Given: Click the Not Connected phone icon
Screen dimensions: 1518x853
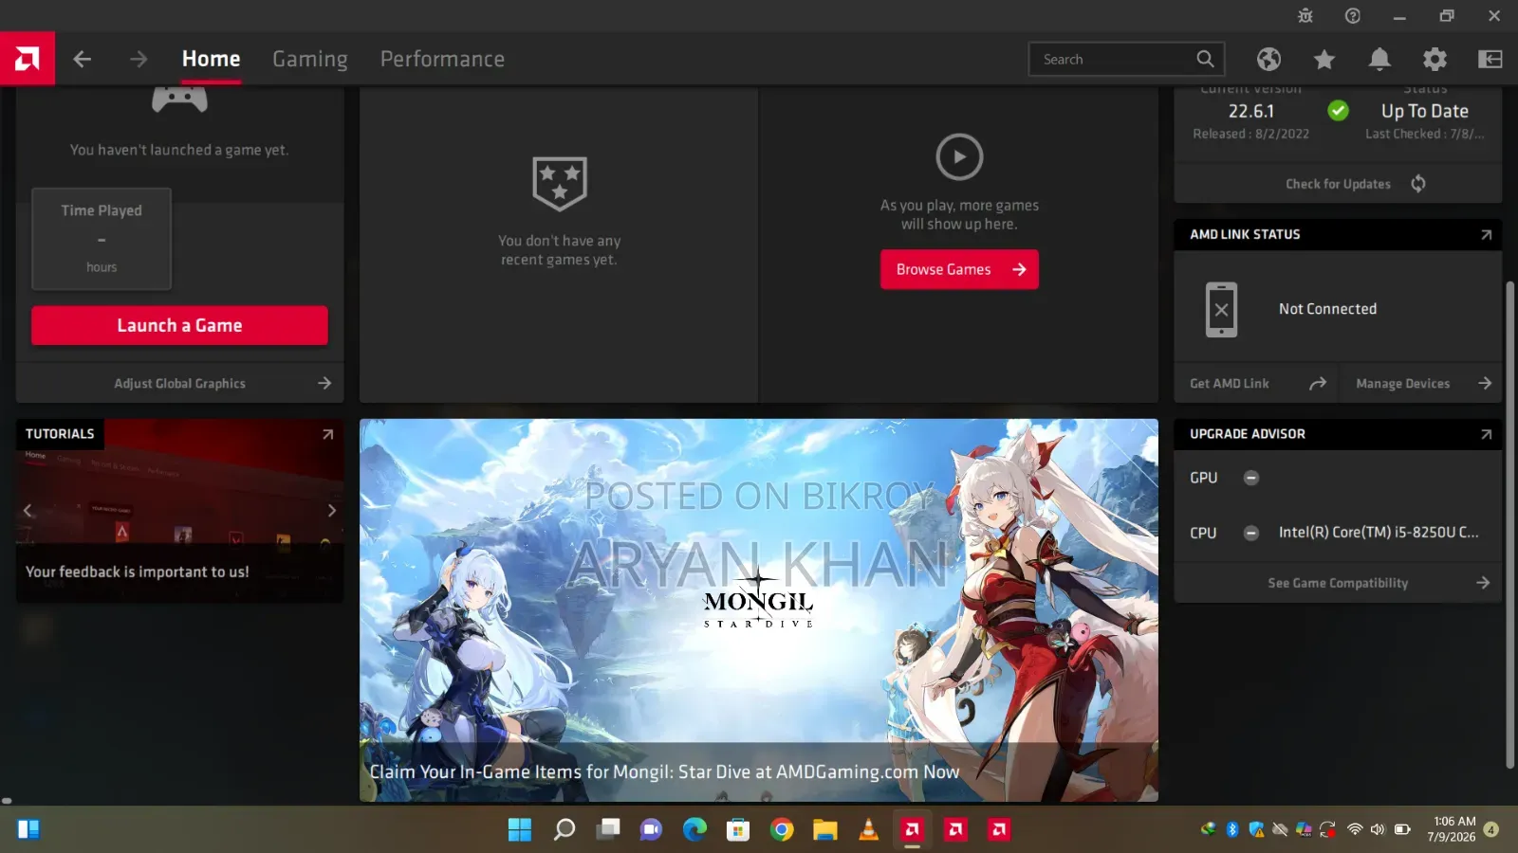Looking at the screenshot, I should (x=1221, y=309).
